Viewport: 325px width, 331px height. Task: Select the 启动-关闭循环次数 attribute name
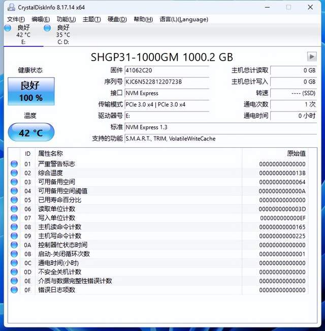point(64,254)
